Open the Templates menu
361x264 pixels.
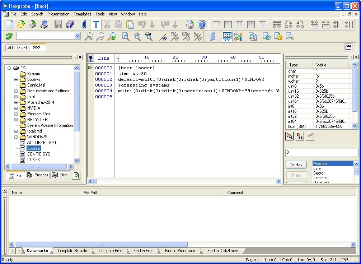(83, 14)
